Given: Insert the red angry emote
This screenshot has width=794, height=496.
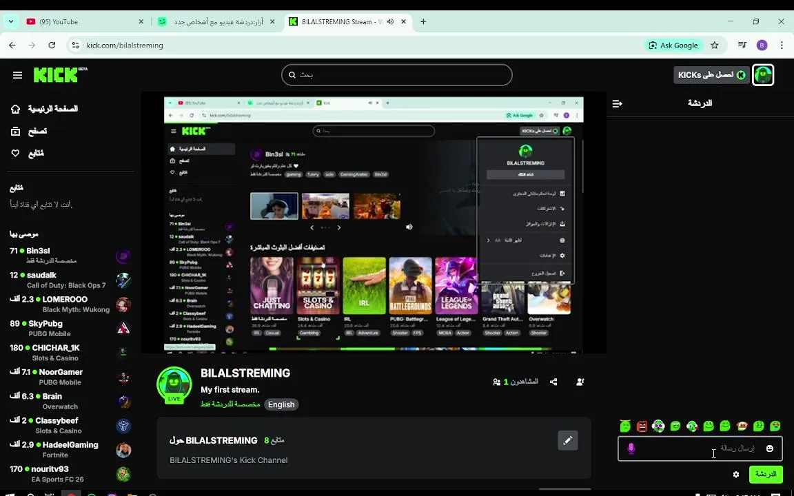Looking at the screenshot, I should 642,426.
